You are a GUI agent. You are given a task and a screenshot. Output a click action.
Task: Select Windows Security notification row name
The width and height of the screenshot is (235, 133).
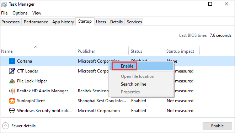point(44,111)
